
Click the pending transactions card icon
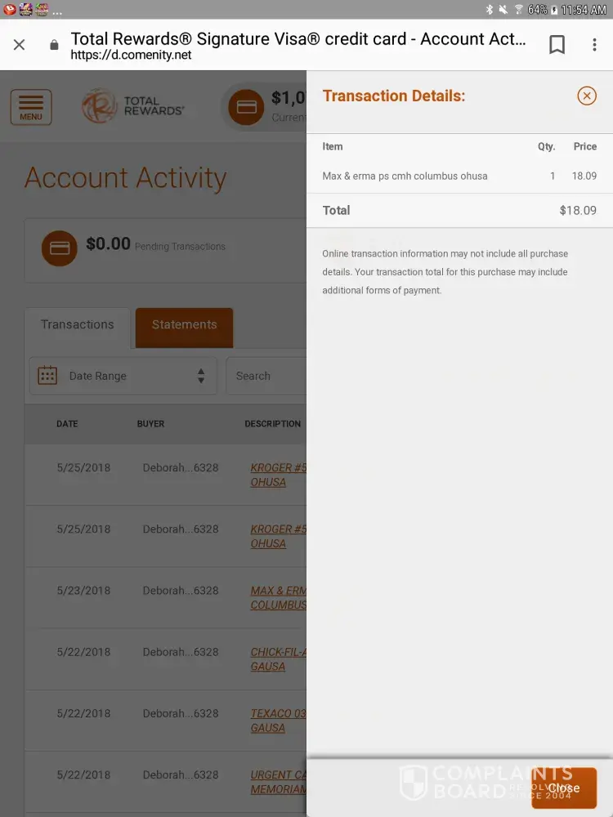60,248
